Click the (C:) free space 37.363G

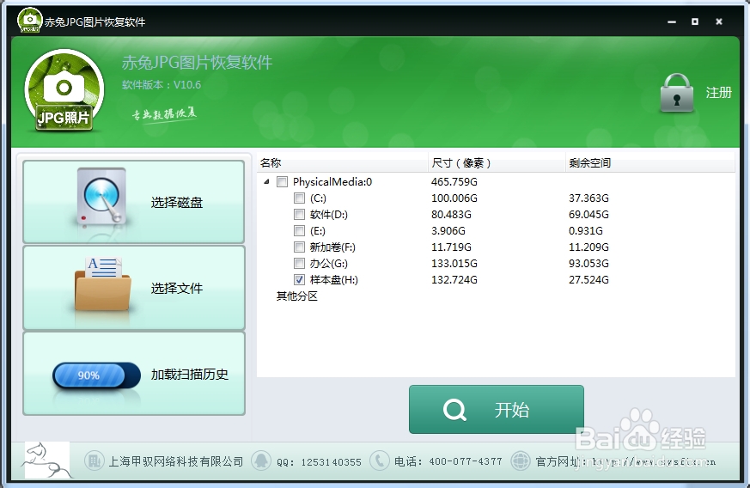pos(588,198)
